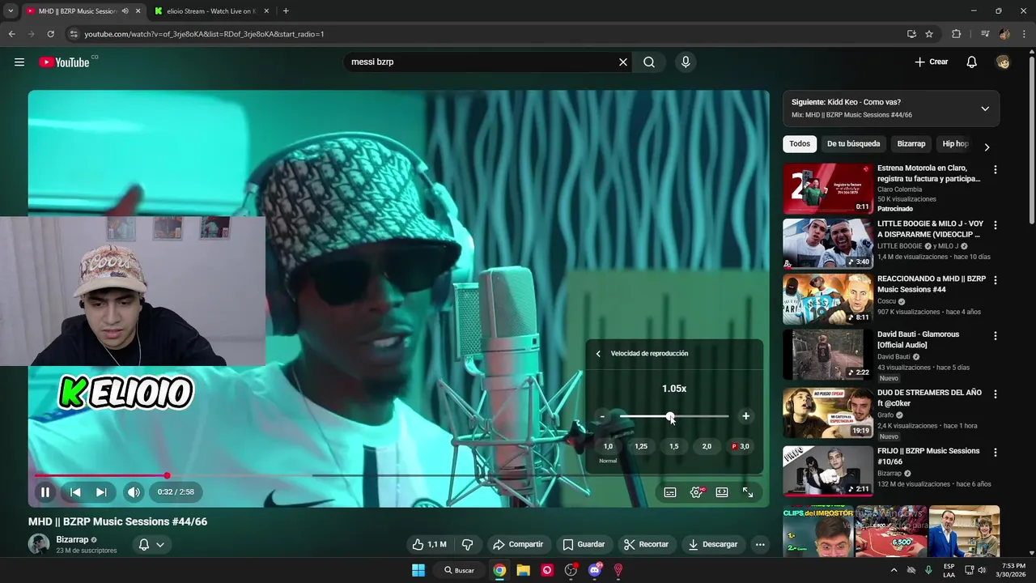
Task: Decrease playback speed with minus button
Action: 602,416
